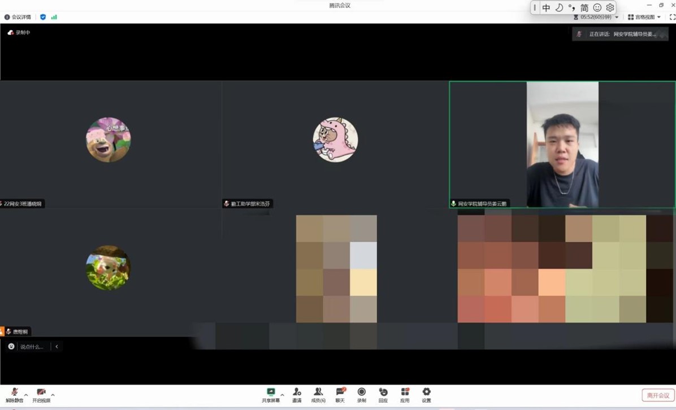The image size is (676, 410).
Task: Click the 邀请 invite icon
Action: tap(297, 394)
